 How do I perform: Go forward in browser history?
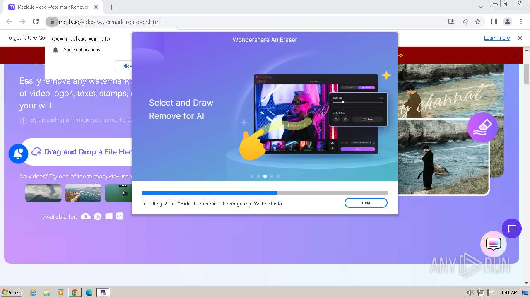click(22, 22)
